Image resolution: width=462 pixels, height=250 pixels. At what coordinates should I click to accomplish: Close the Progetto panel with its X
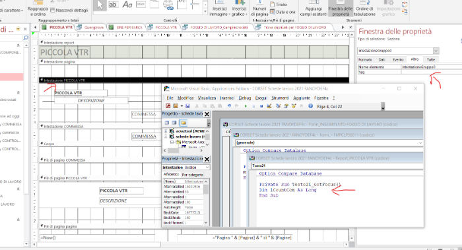point(207,114)
